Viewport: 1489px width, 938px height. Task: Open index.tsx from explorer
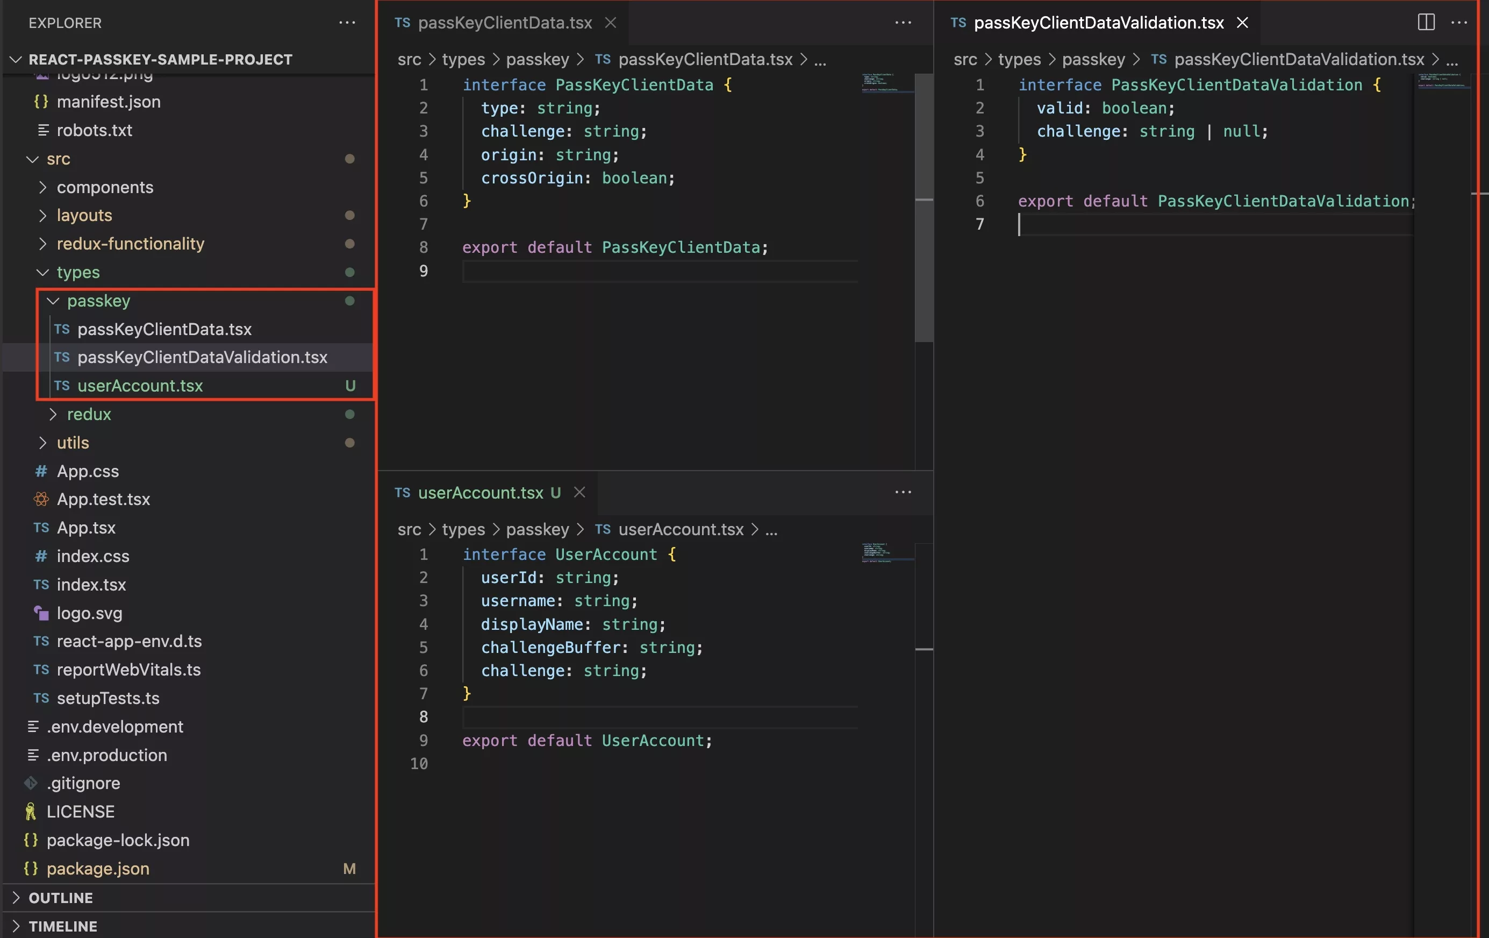(x=91, y=585)
